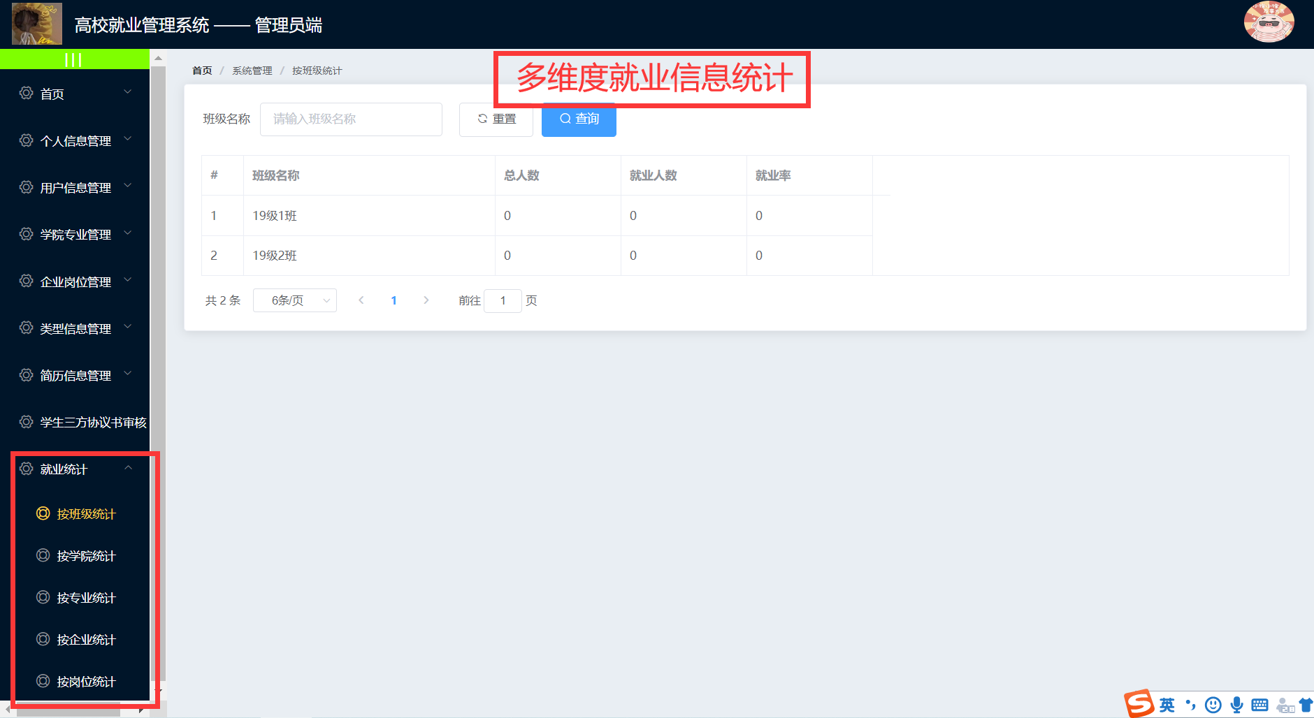Click the gear icon beside 首页 menu
Screen dimensions: 1314x718
point(27,94)
